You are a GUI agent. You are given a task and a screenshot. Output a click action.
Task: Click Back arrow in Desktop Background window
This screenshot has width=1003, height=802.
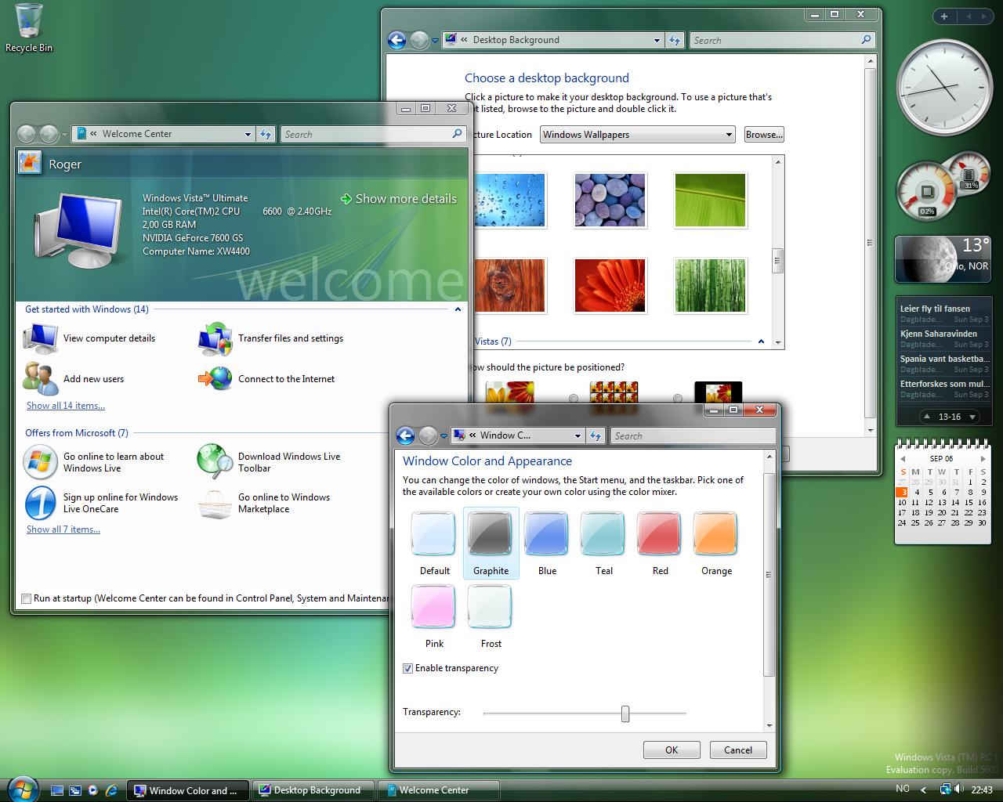coord(396,40)
